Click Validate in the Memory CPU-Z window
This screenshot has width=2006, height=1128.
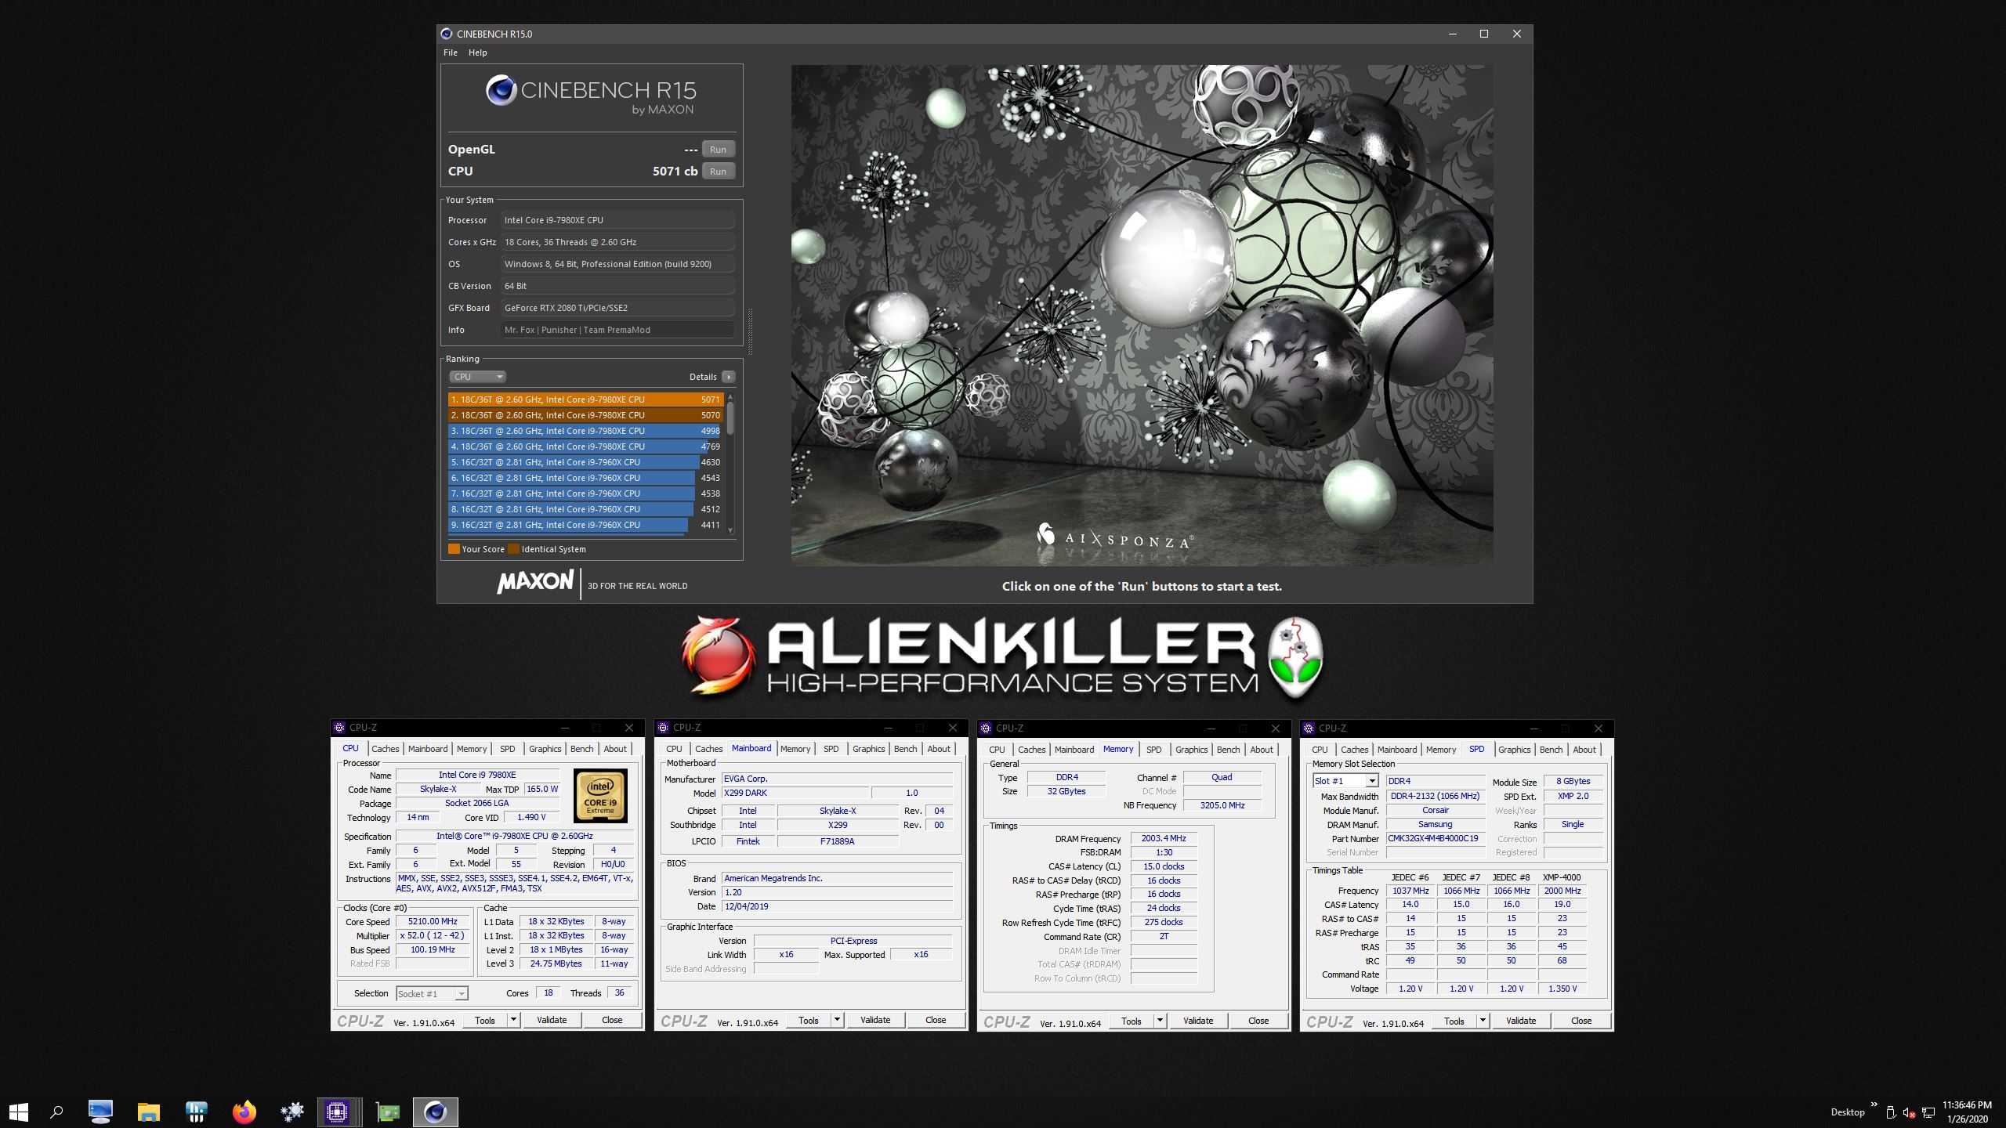[1198, 1021]
